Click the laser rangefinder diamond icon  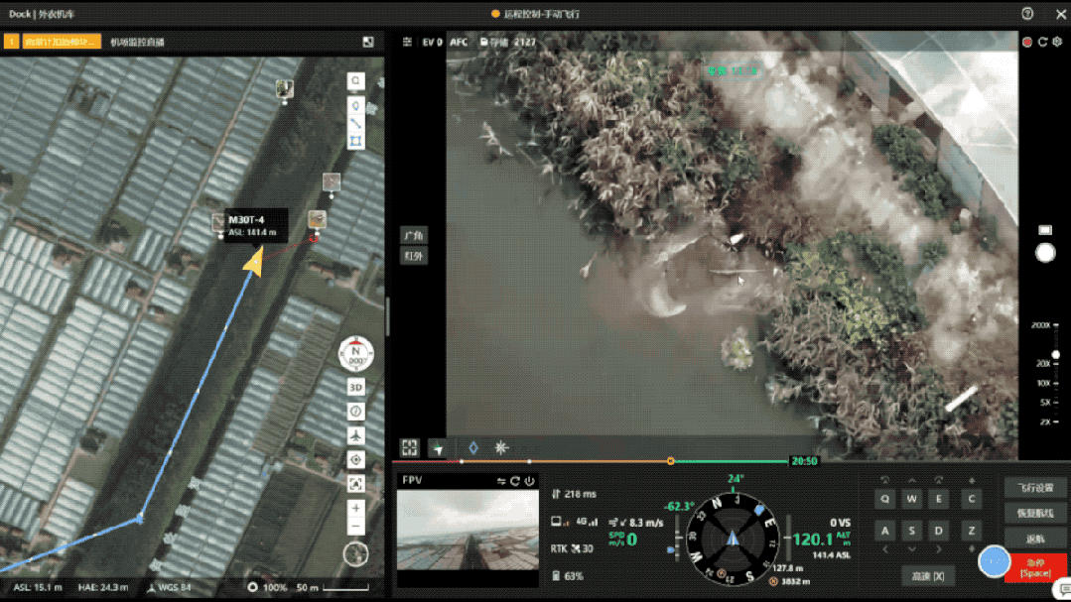point(473,447)
